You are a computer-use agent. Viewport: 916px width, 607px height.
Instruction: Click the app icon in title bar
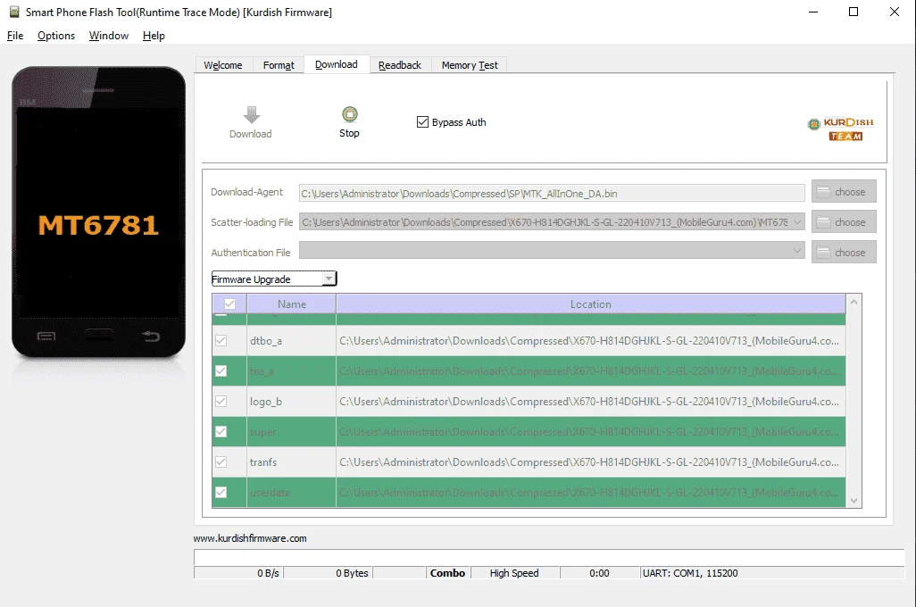coord(14,12)
